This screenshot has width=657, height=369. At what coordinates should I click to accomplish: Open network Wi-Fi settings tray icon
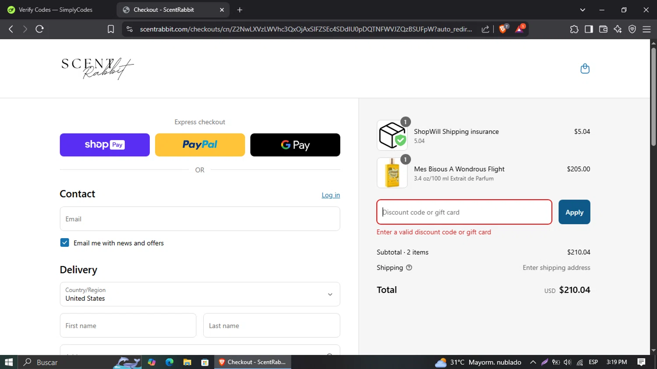tap(580, 362)
